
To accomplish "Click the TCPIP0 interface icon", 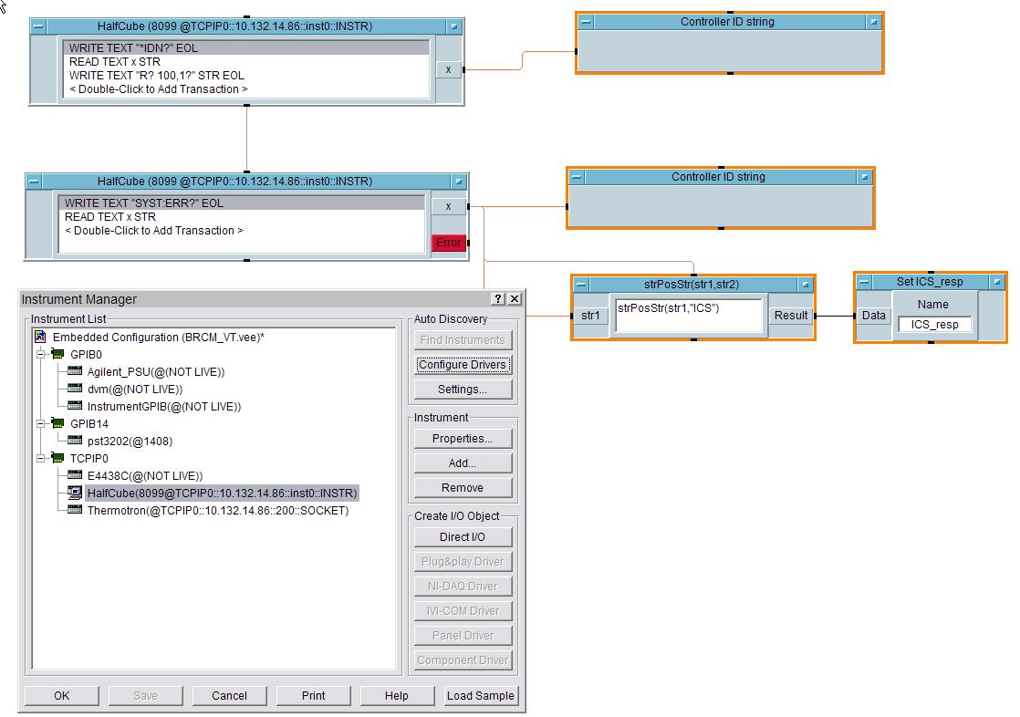I will (x=57, y=458).
